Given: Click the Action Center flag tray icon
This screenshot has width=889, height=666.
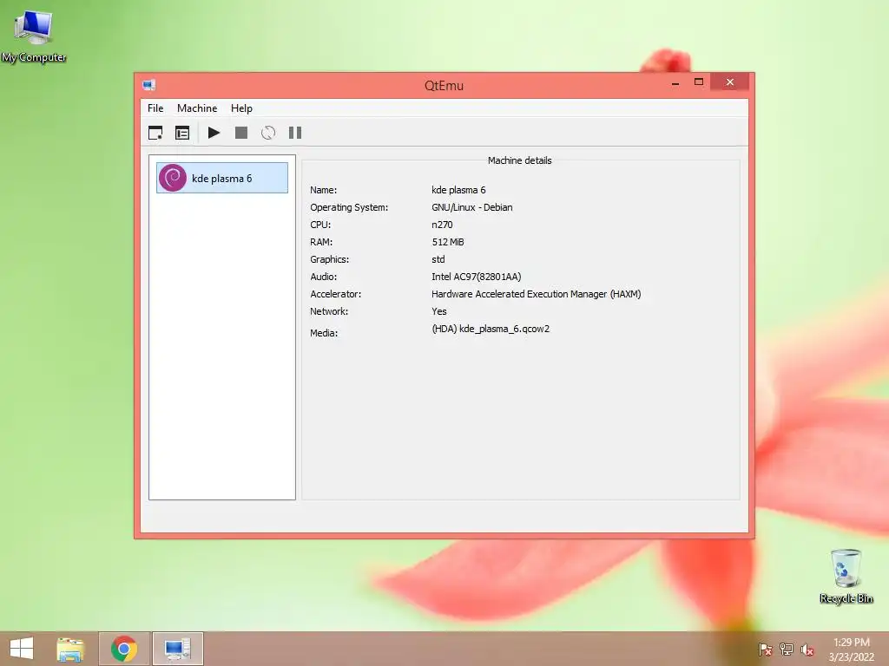Looking at the screenshot, I should [765, 649].
